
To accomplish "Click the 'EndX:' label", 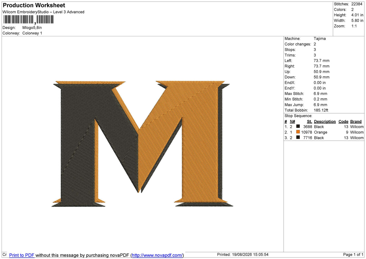I will [290, 82].
